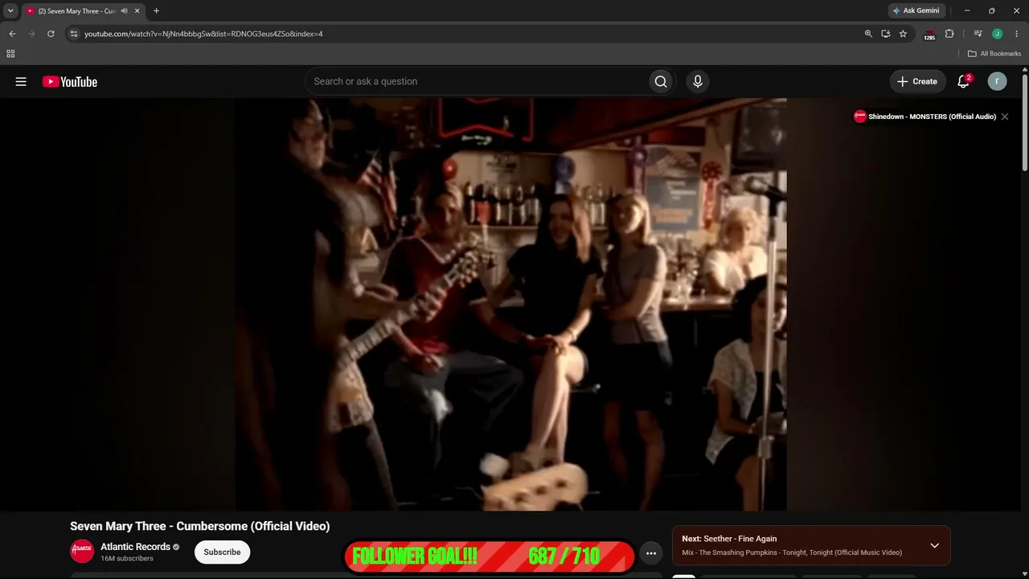Viewport: 1029px width, 579px height.
Task: Open the Chrome three-dot menu
Action: click(x=1017, y=34)
